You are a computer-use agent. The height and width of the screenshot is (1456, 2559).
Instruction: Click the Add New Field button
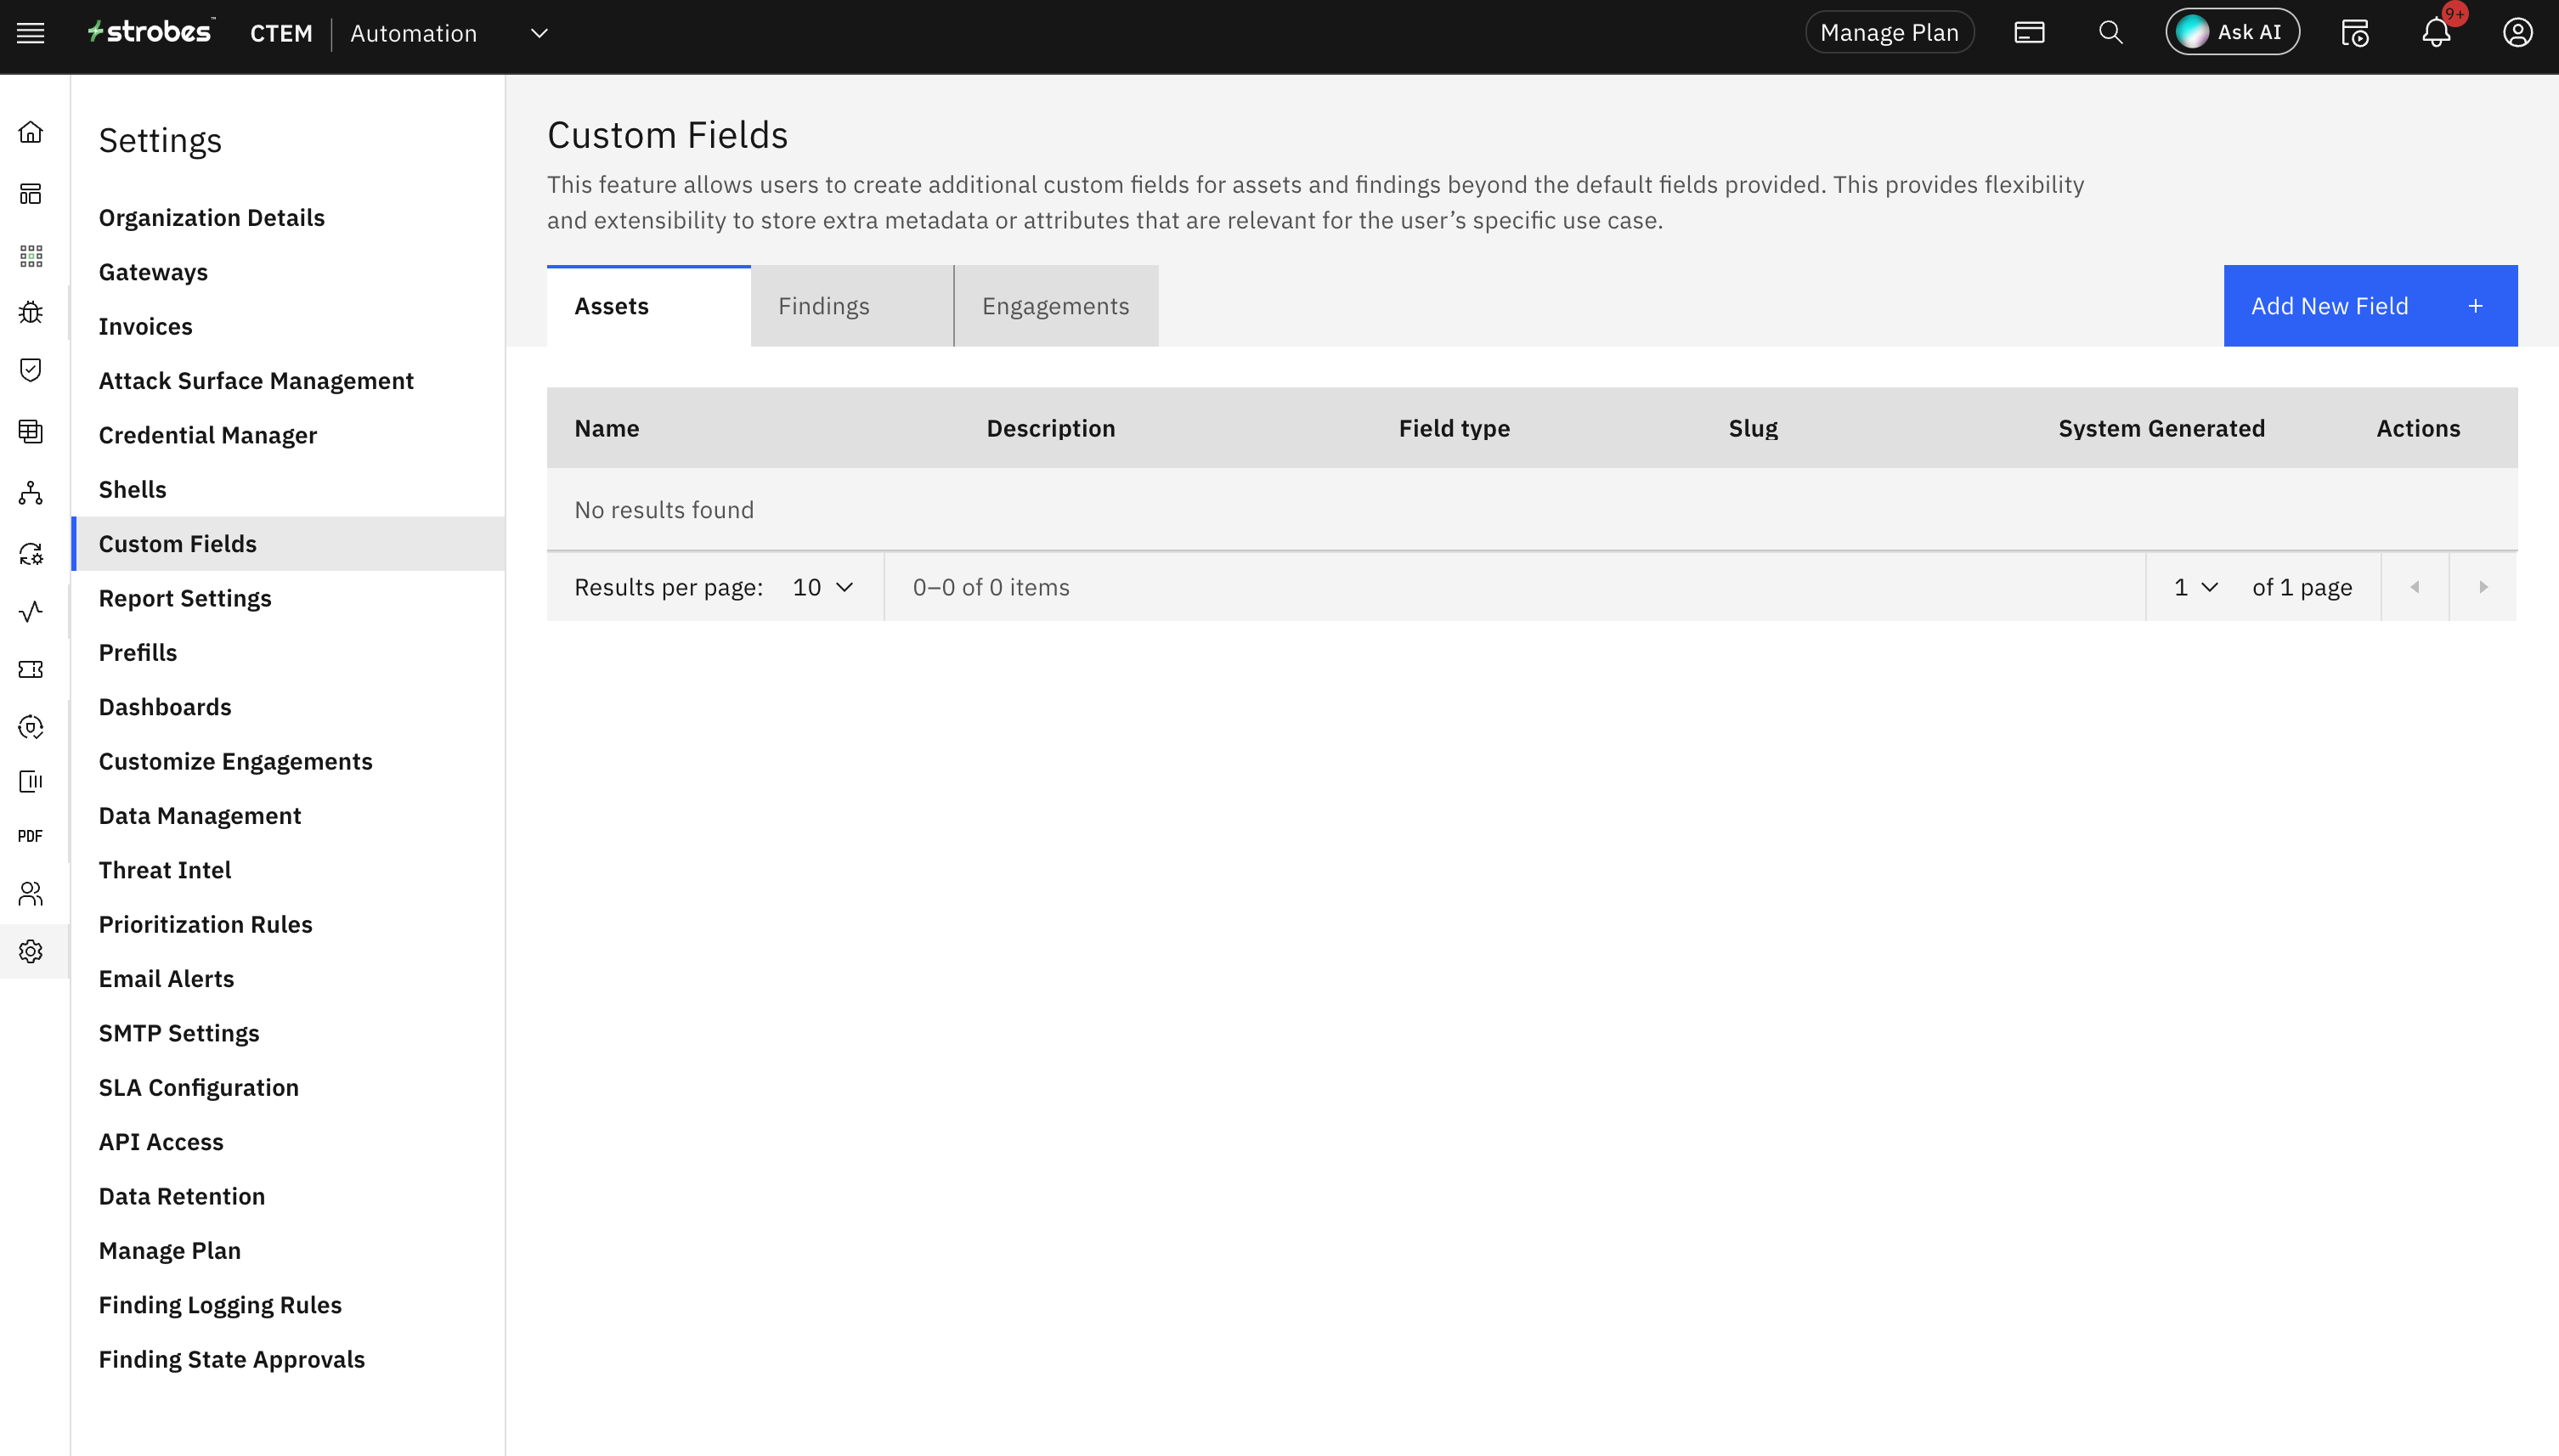2369,306
